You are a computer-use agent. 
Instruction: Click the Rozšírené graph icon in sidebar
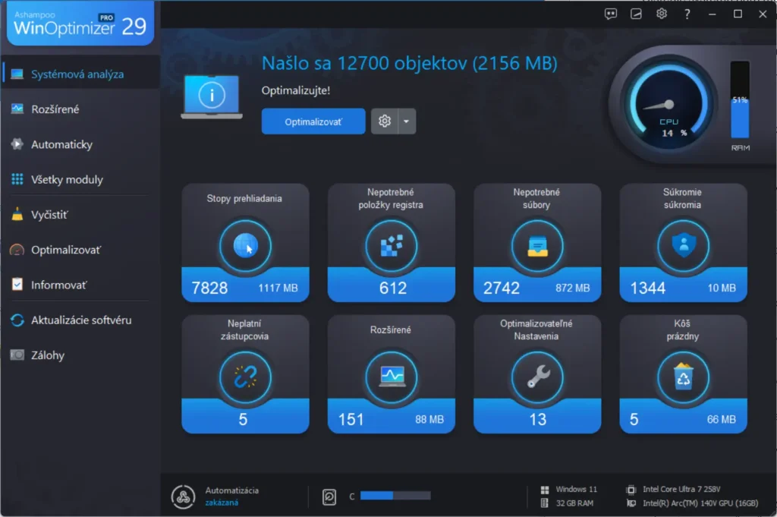[x=17, y=109]
